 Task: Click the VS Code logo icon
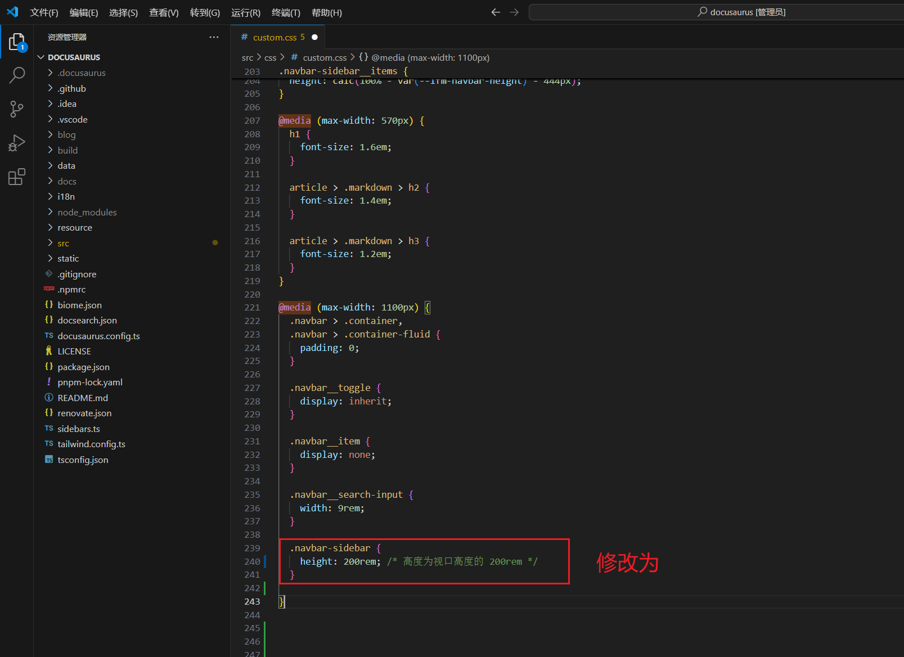click(12, 12)
